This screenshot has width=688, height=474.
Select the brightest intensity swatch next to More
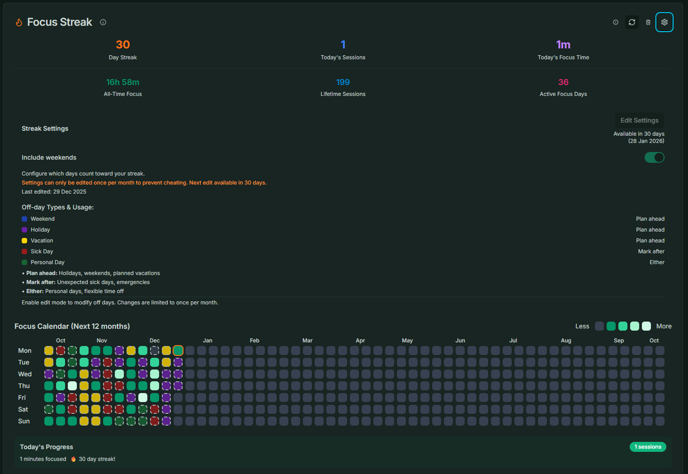click(646, 326)
